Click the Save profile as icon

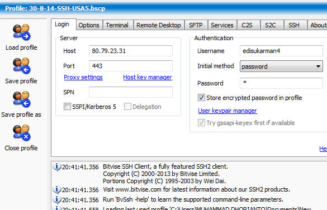coord(21,99)
